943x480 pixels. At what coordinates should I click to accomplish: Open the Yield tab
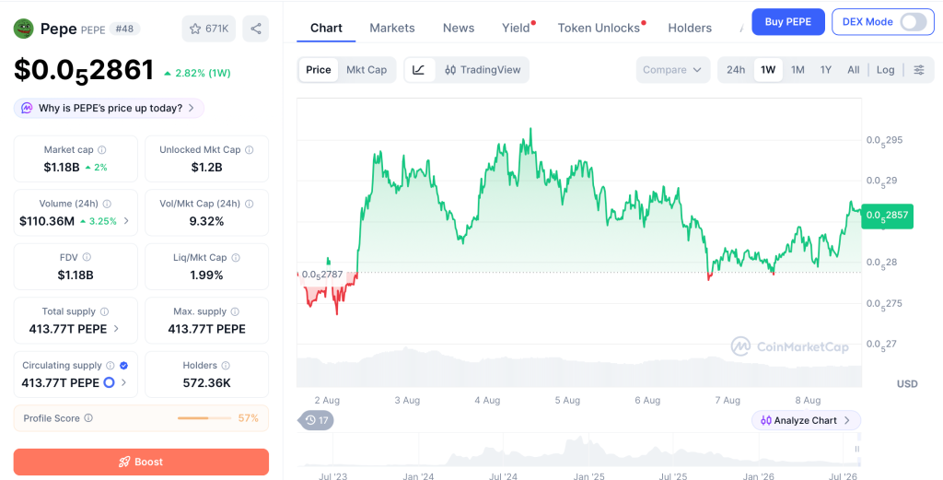[516, 28]
